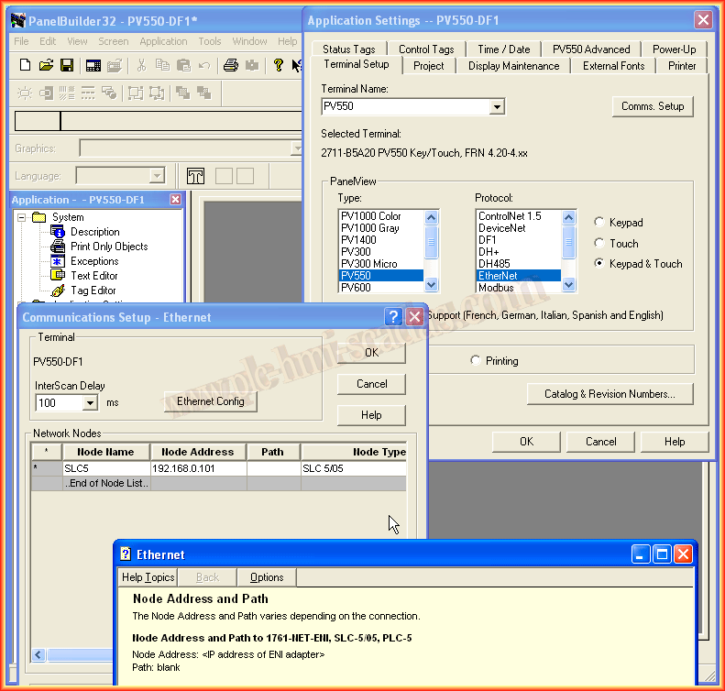Select the Keypad radio button
This screenshot has width=725, height=691.
(599, 223)
